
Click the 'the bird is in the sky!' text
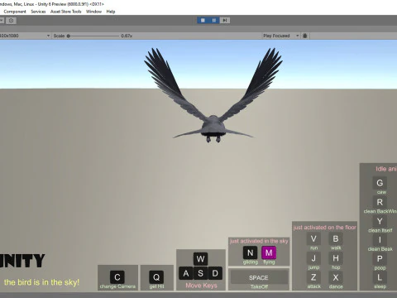click(41, 282)
